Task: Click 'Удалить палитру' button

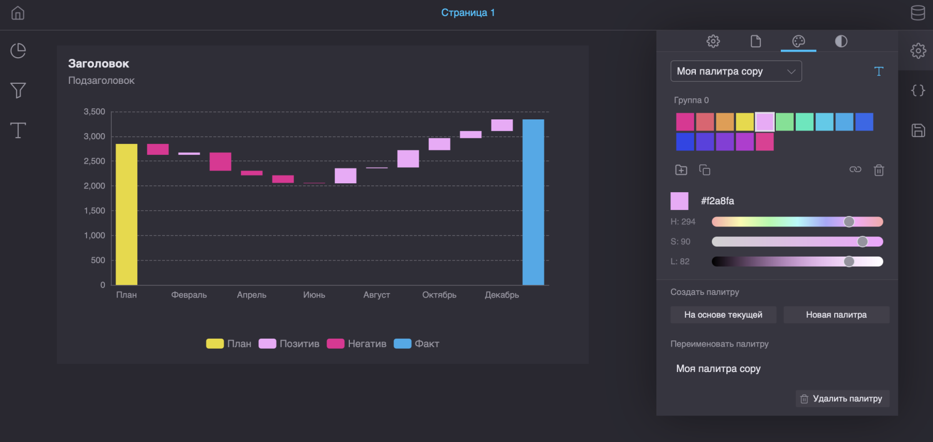Action: click(x=842, y=399)
